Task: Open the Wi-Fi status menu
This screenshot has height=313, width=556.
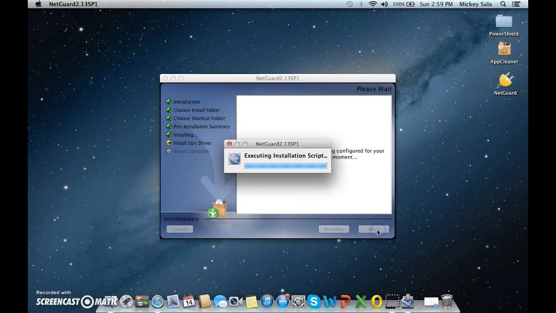Action: [373, 4]
